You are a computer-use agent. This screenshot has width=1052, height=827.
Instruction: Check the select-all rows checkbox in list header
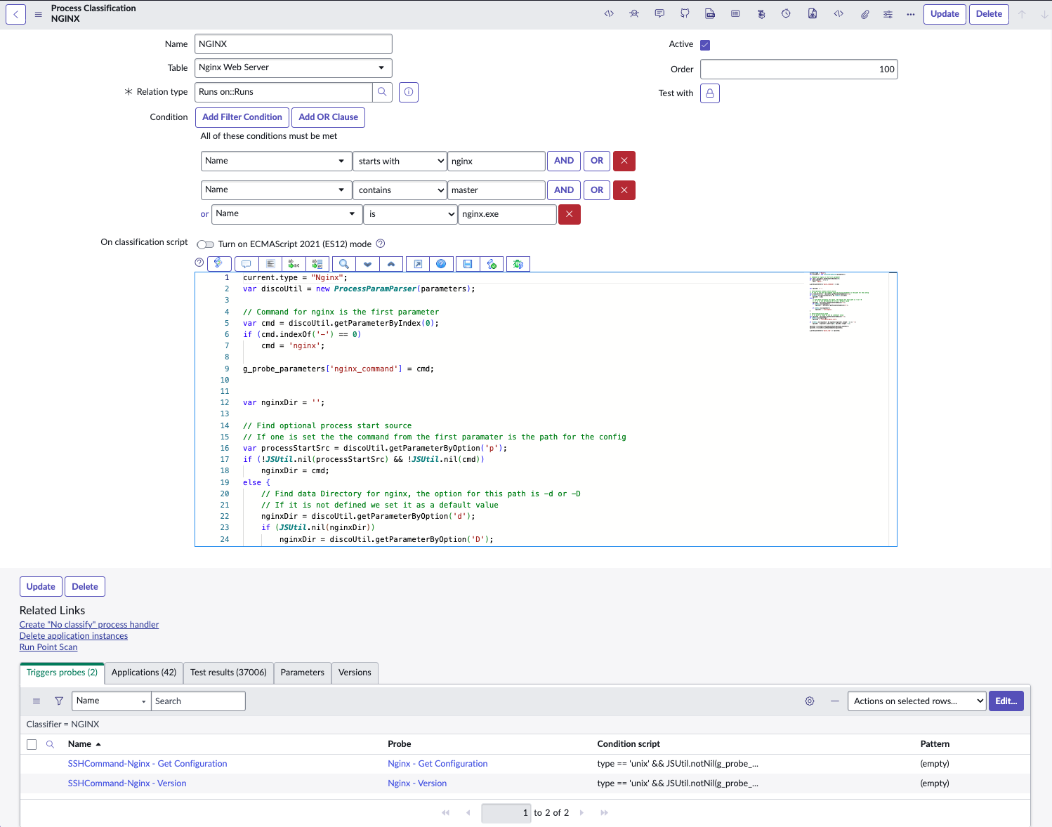click(x=32, y=744)
